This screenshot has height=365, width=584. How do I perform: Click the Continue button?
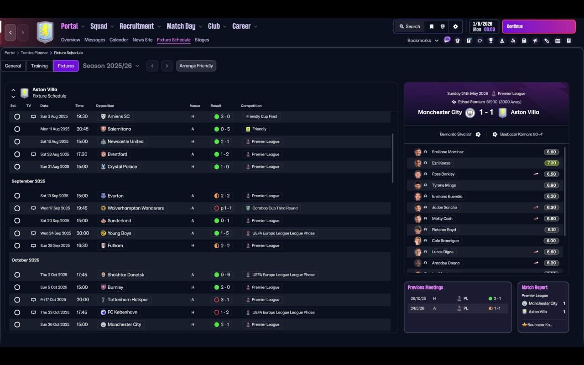click(539, 26)
